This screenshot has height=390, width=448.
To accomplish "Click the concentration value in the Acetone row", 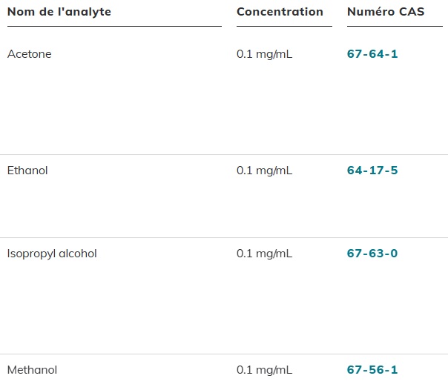I will pos(264,54).
